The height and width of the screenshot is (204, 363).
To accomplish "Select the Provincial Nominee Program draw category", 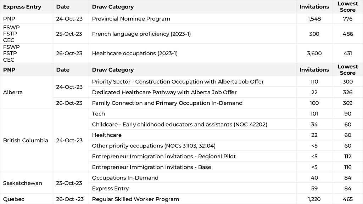I will click(x=131, y=19).
